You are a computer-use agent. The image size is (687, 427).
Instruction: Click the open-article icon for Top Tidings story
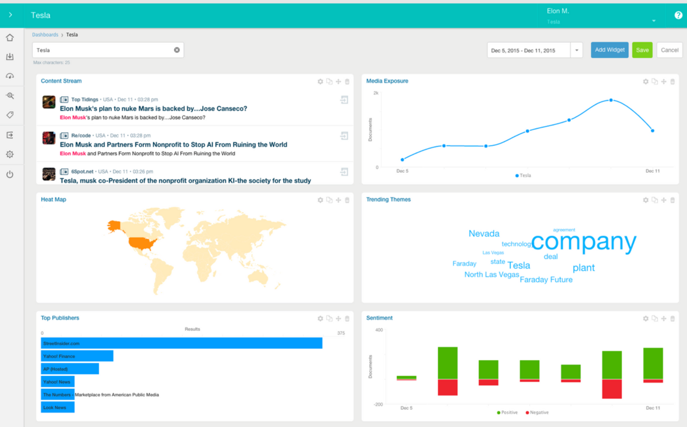(x=344, y=100)
